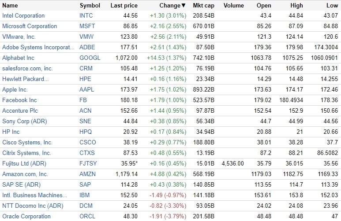The width and height of the screenshot is (341, 221).
Task: Click the Mkt cap column header
Action: pyautogui.click(x=203, y=6)
